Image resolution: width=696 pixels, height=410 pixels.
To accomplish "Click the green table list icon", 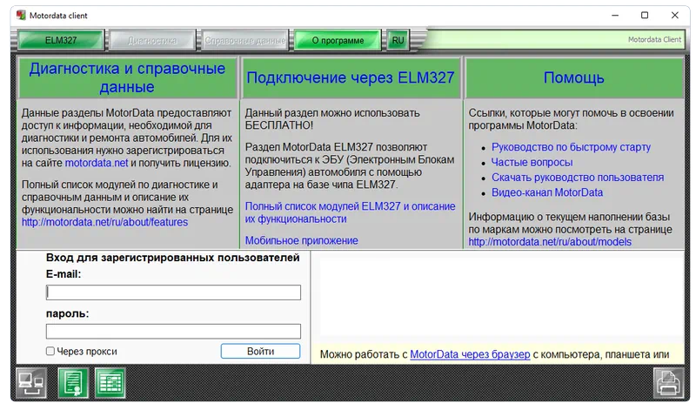I will coord(110,383).
